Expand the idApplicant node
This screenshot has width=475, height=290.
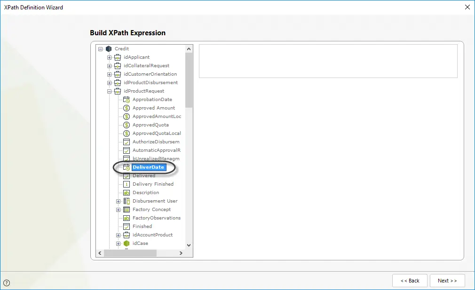pos(110,57)
